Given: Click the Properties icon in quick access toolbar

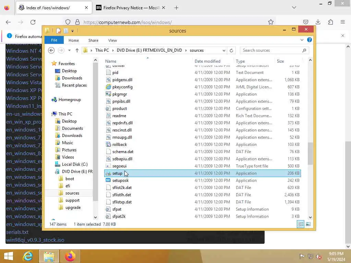Looking at the screenshot, I should 58,30.
